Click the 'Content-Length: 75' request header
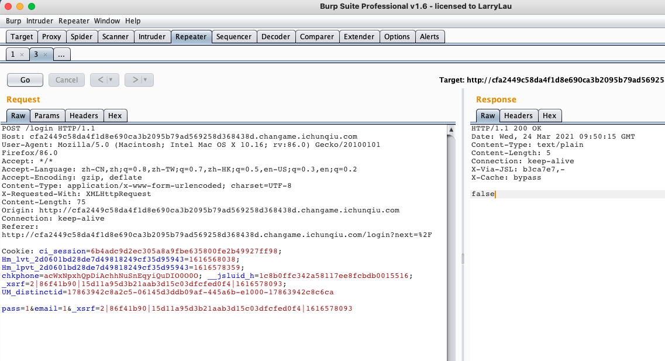The width and height of the screenshot is (665, 361). pyautogui.click(x=44, y=202)
